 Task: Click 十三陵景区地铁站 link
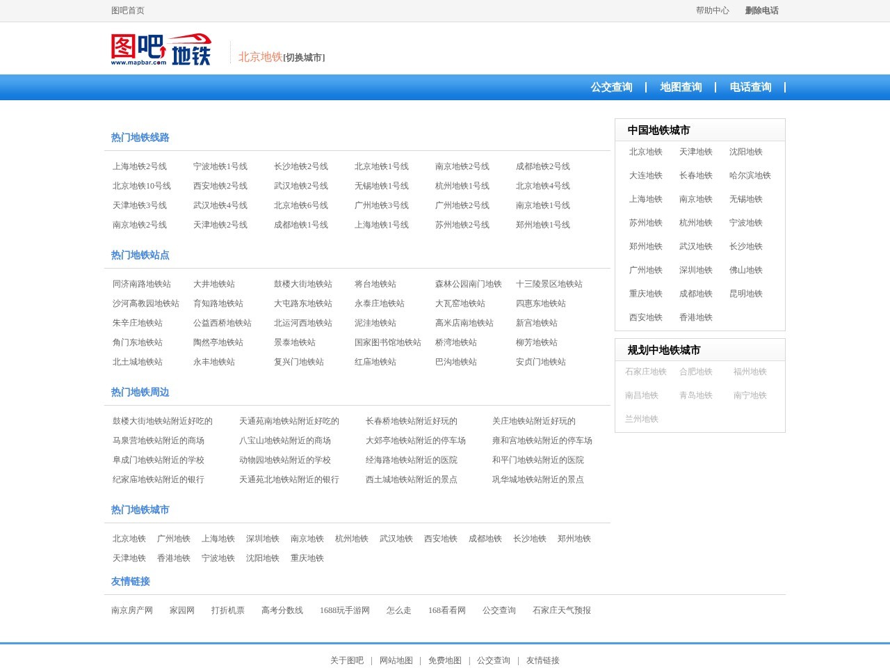coord(549,284)
